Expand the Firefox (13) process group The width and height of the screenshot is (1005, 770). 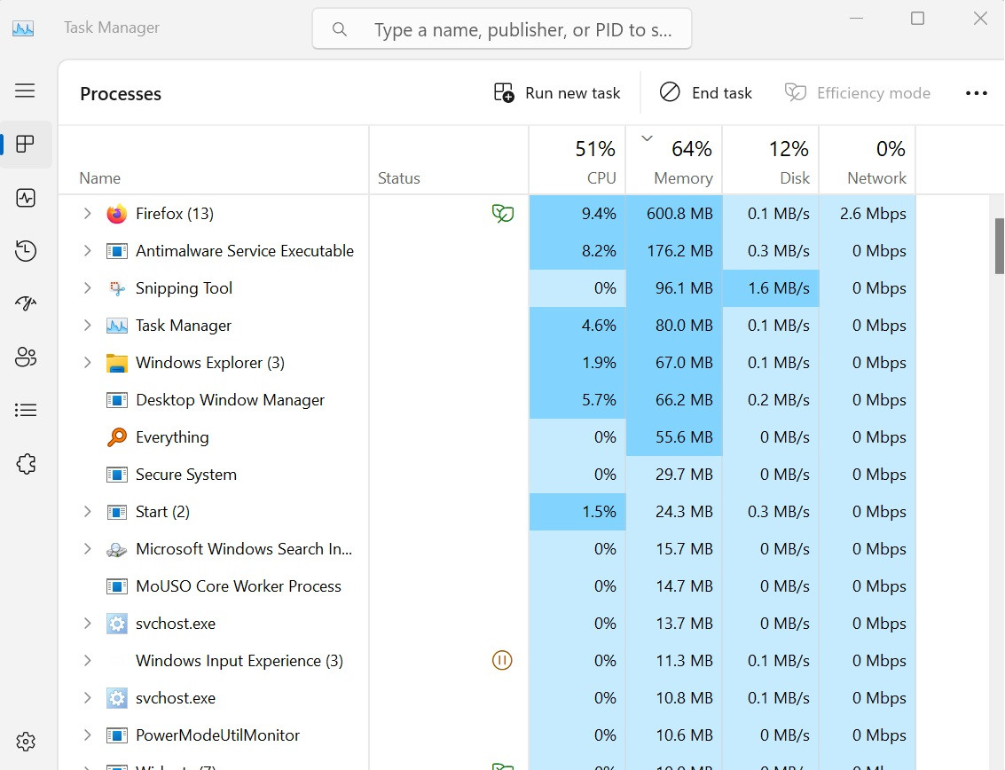[x=87, y=214]
